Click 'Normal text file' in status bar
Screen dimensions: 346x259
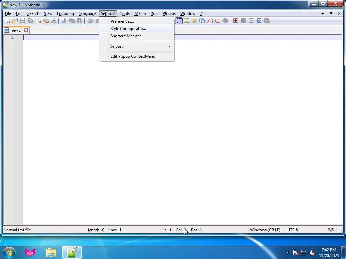pyautogui.click(x=17, y=230)
